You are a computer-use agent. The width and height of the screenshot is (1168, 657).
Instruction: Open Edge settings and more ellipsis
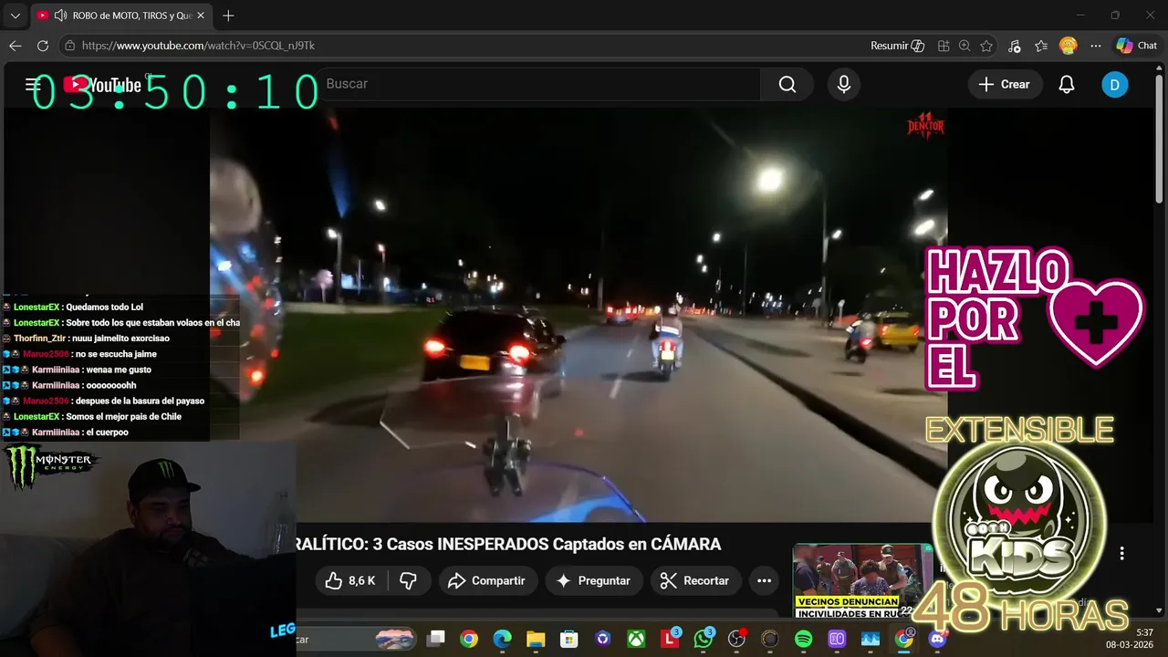click(x=1096, y=46)
